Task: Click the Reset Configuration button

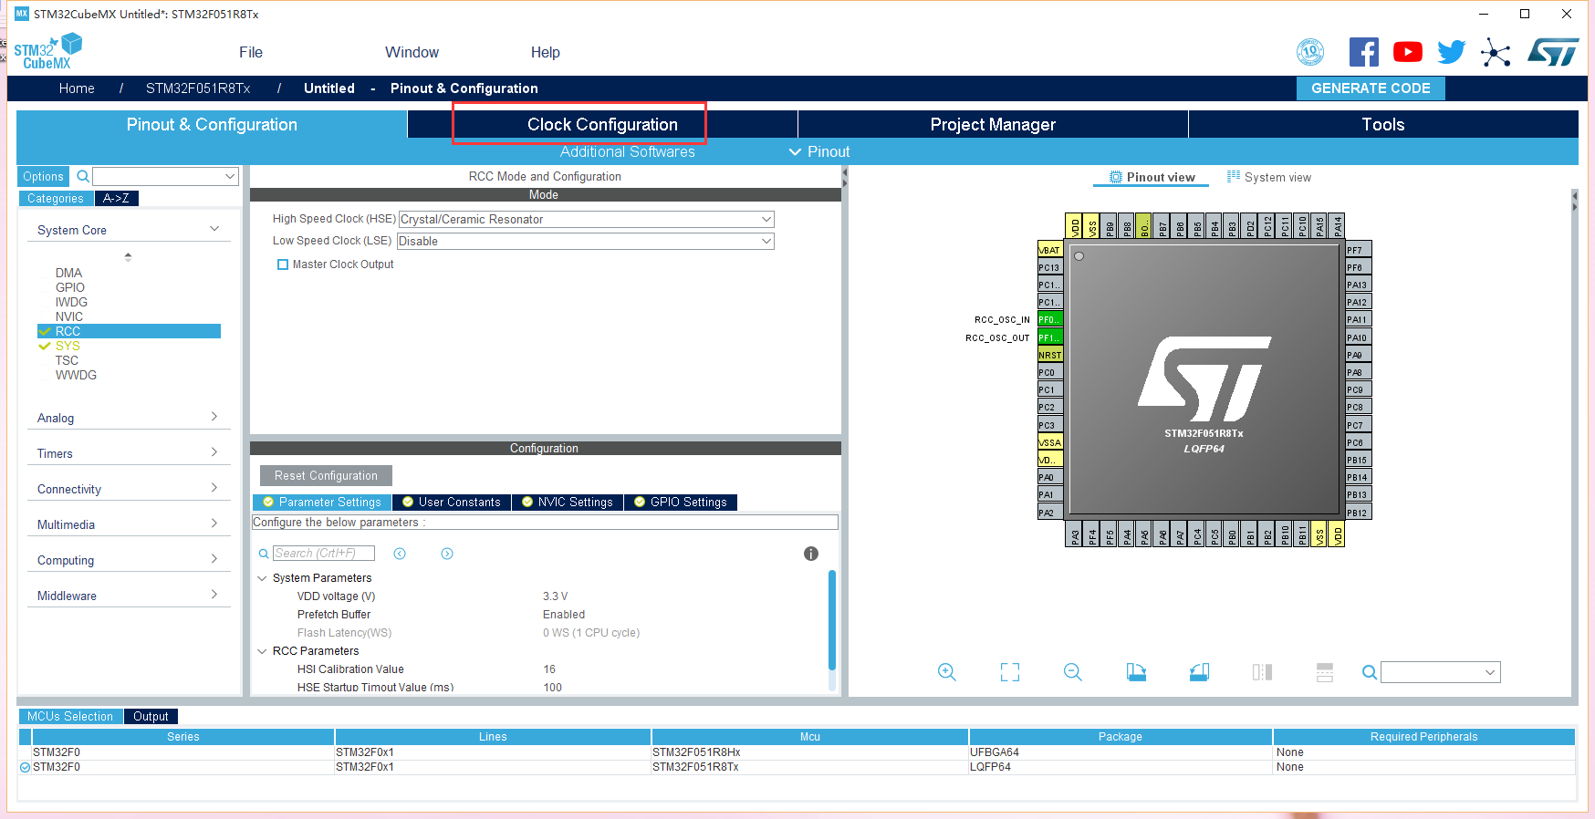Action: tap(326, 475)
